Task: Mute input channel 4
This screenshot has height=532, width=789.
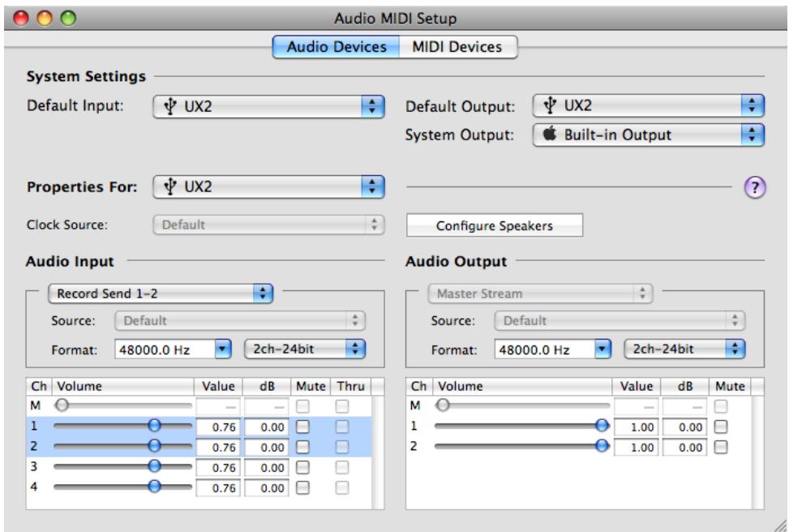Action: (x=302, y=487)
